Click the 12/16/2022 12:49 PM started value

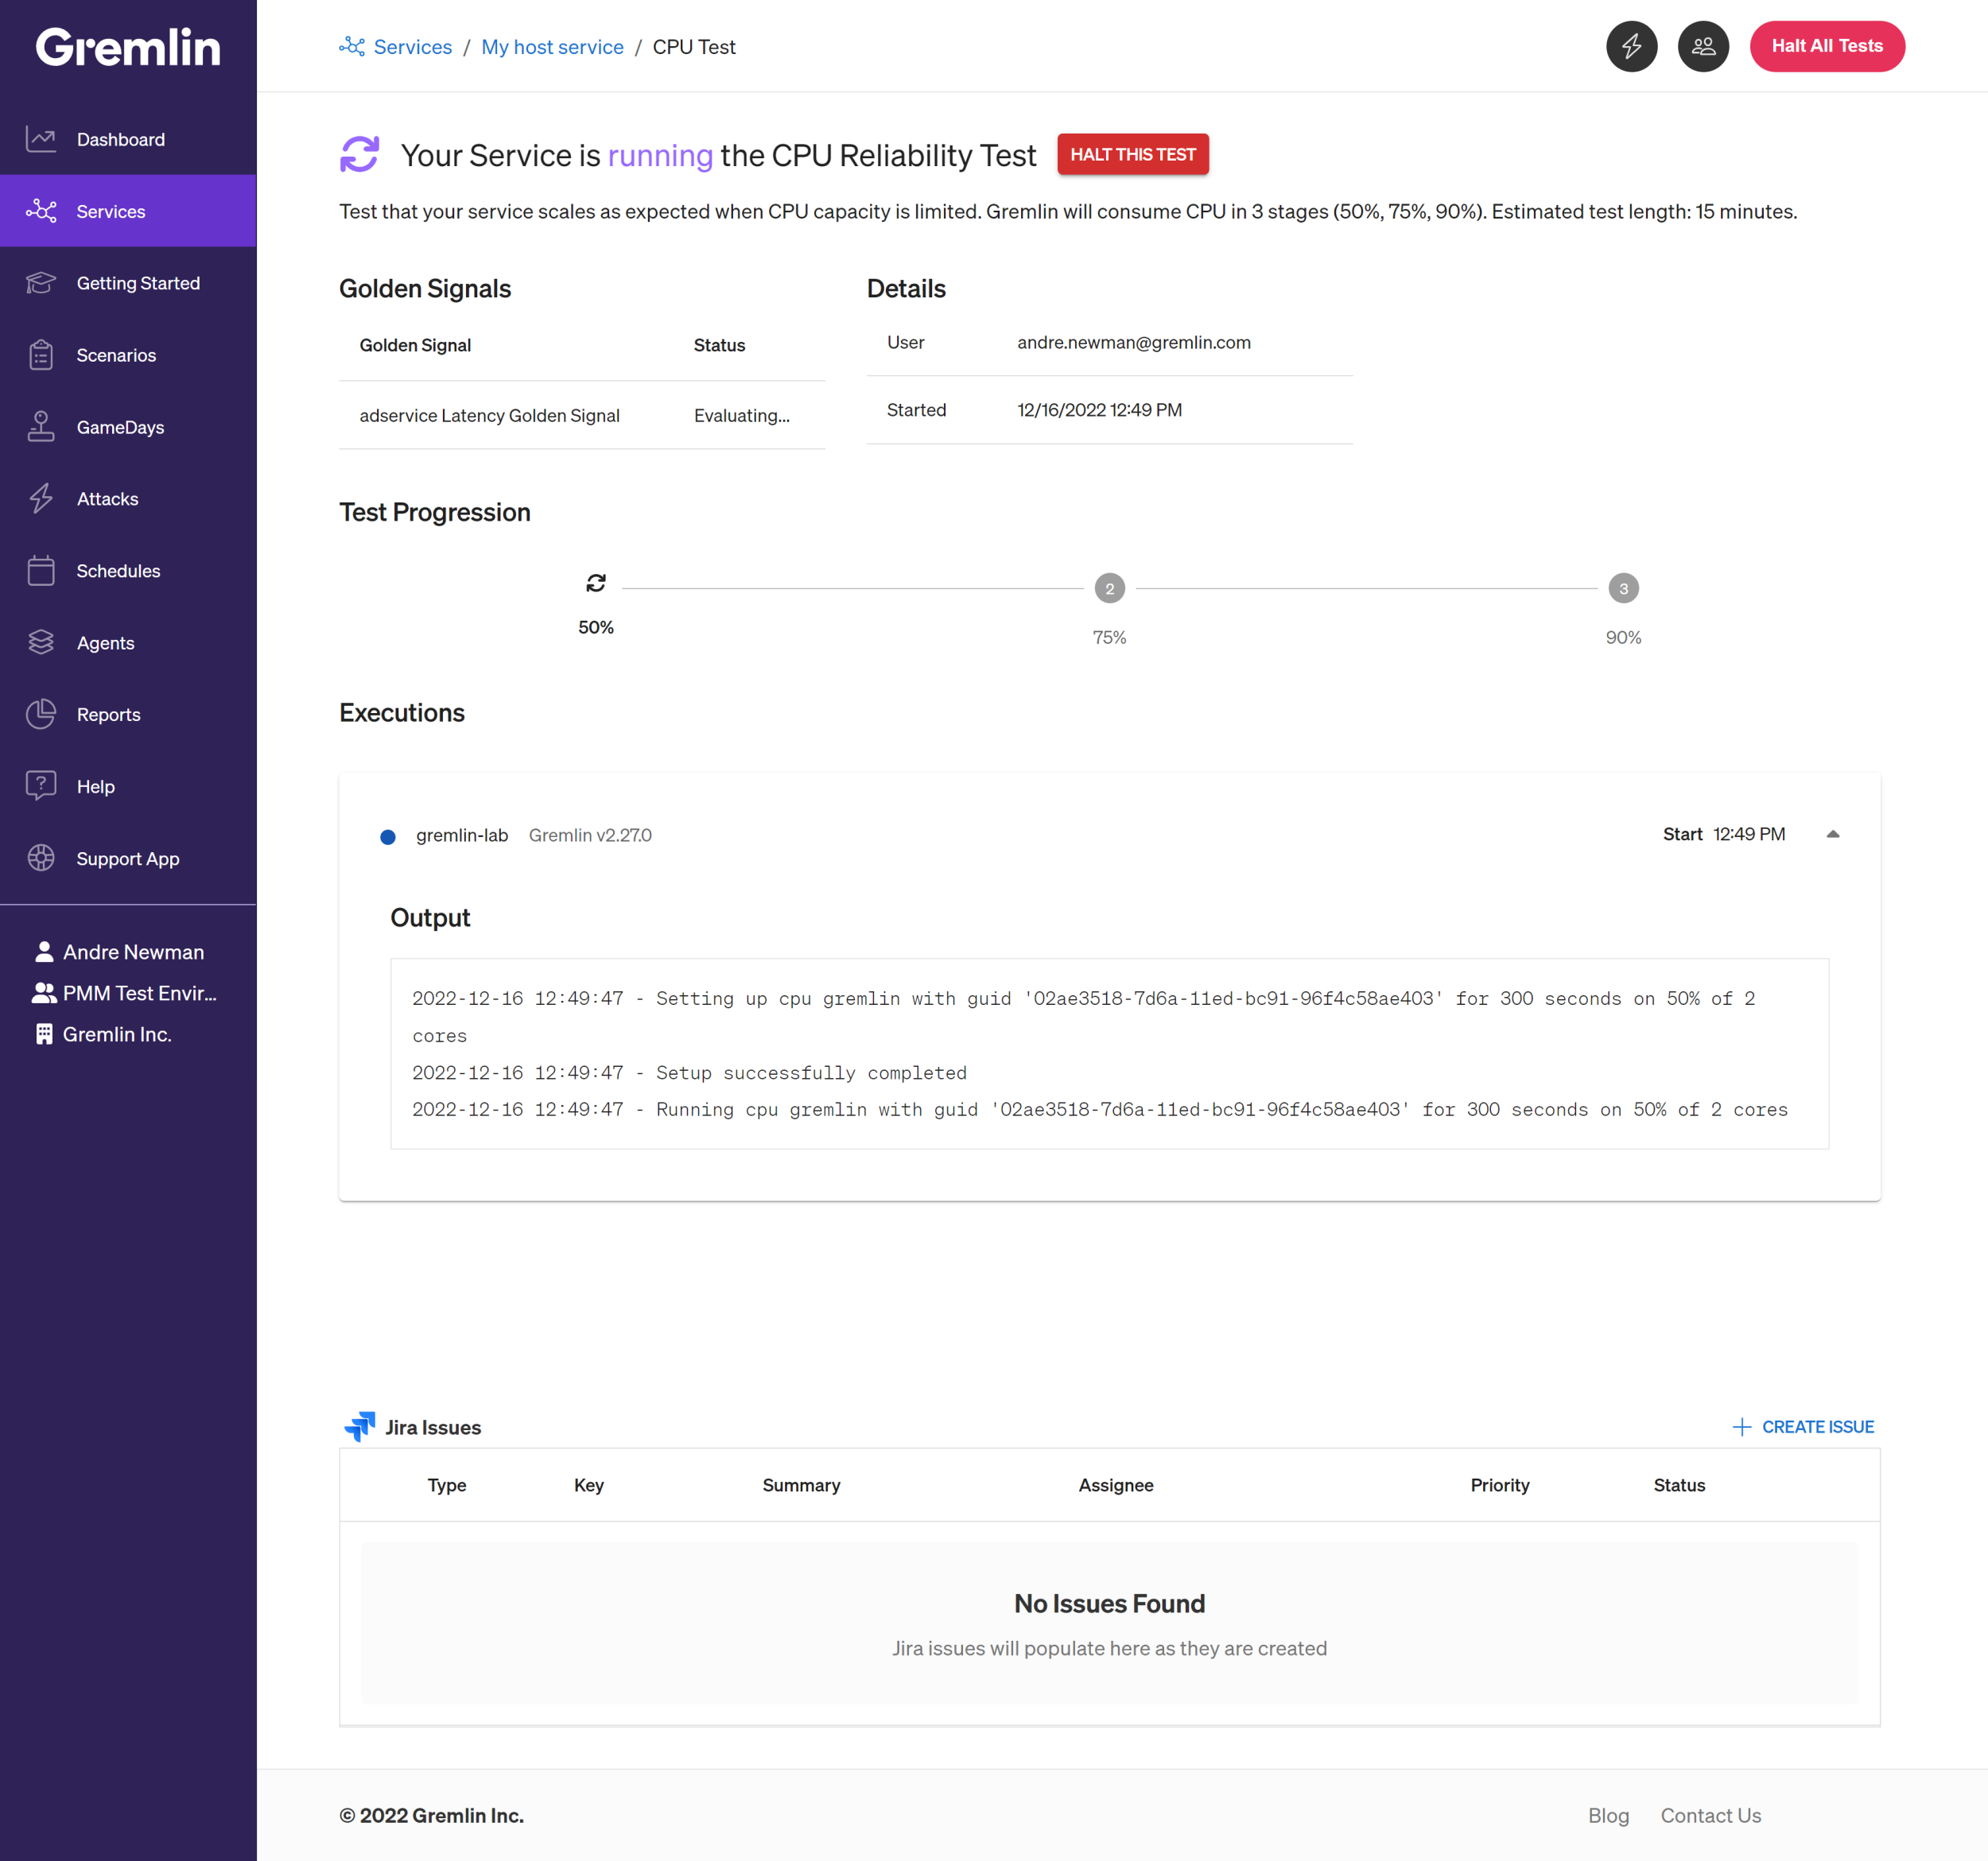[x=1099, y=409]
